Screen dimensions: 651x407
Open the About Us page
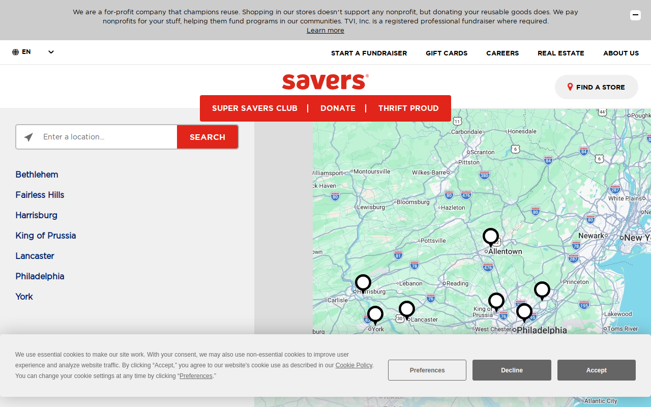pos(621,53)
